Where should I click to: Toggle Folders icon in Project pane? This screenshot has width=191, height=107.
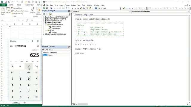point(50,14)
